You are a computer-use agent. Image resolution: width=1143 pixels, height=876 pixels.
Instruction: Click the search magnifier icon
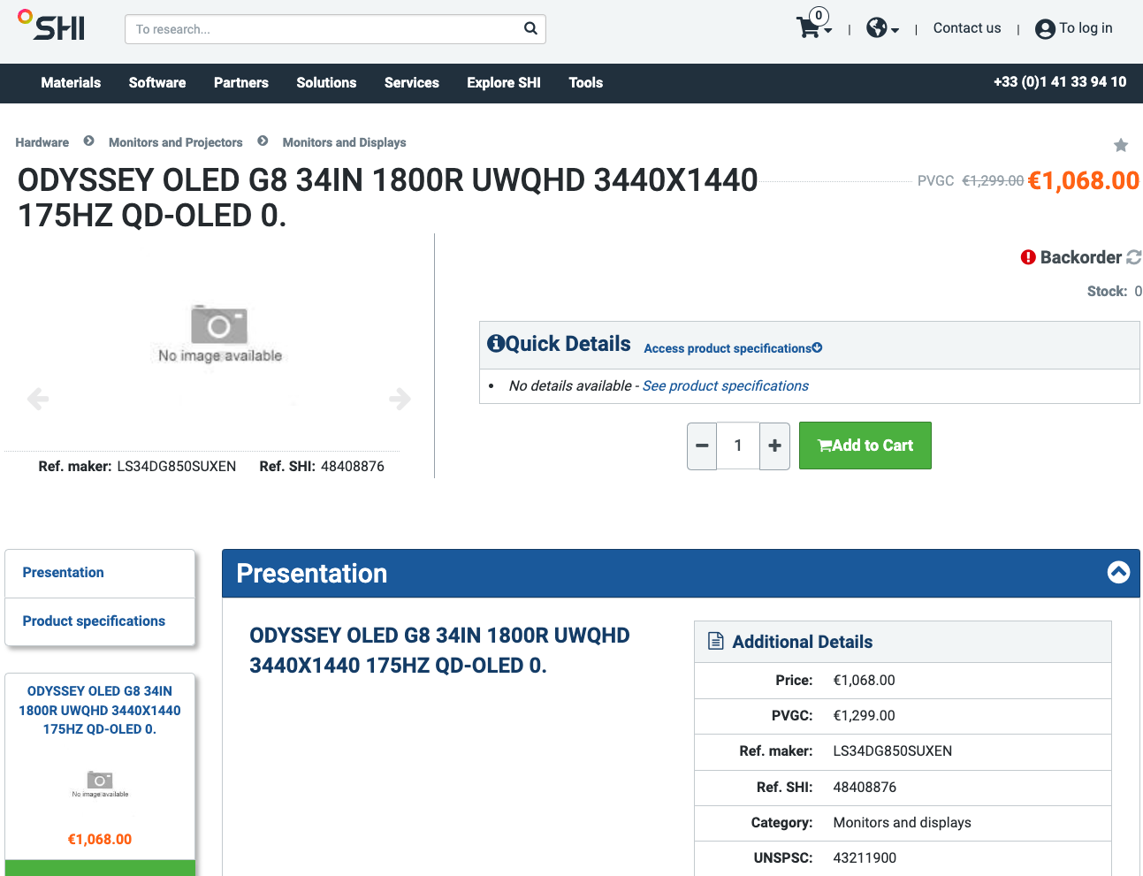click(x=530, y=28)
